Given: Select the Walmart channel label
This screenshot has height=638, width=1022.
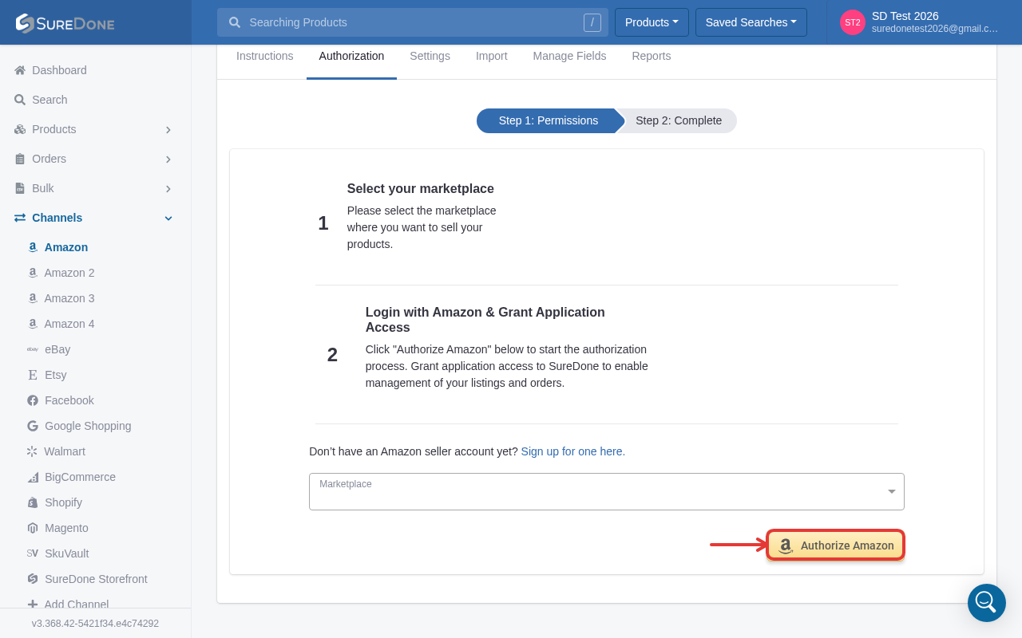Looking at the screenshot, I should 65,451.
